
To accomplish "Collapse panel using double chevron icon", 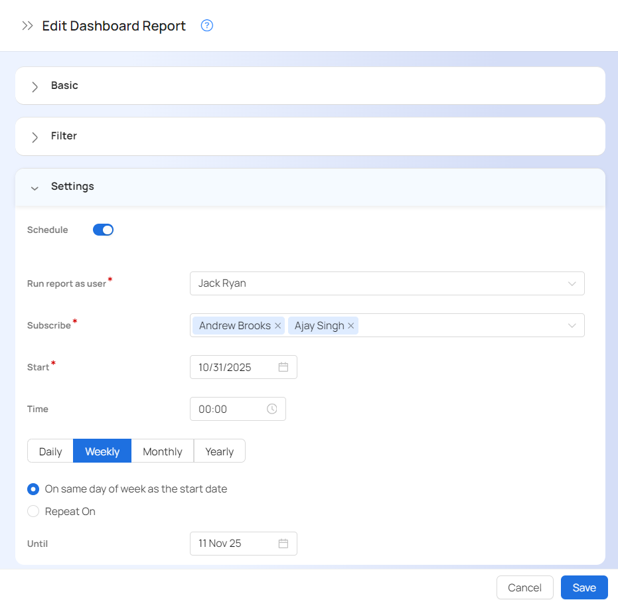I will (27, 26).
